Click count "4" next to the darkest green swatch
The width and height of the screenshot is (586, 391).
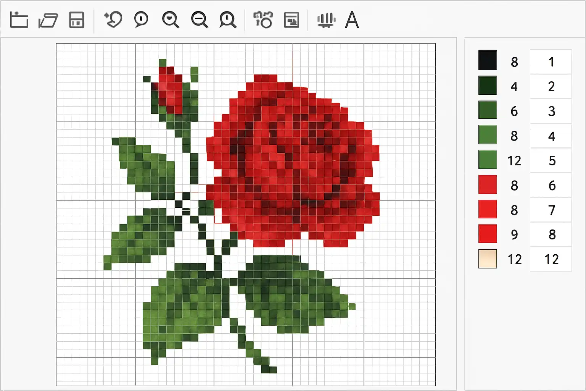tap(514, 87)
